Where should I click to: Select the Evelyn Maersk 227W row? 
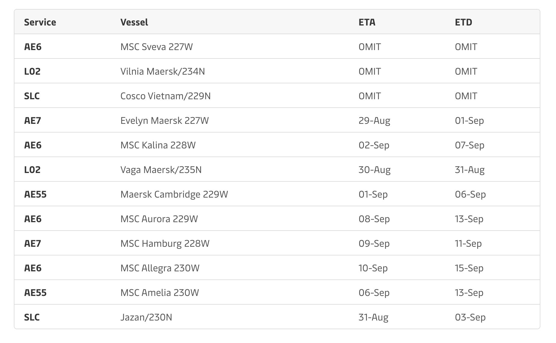coord(277,120)
